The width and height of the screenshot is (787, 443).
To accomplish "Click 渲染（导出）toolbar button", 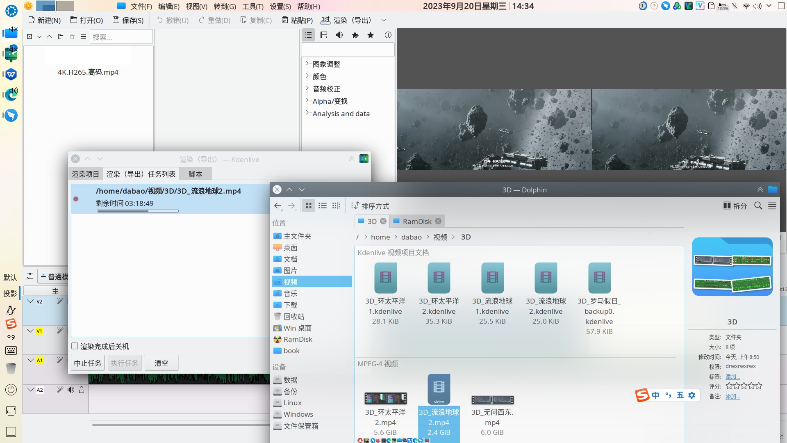I will pos(347,20).
